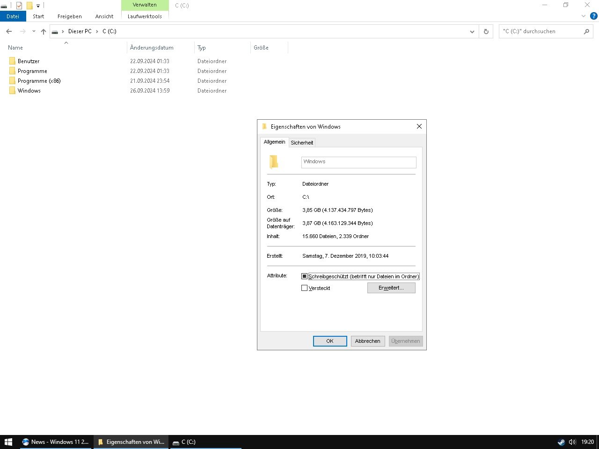
Task: Click C (C:) in the address path
Action: (x=110, y=31)
